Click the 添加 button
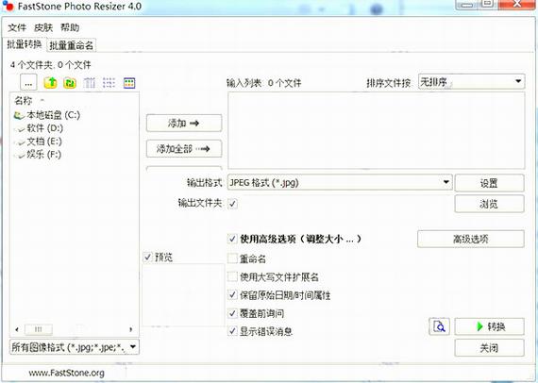The height and width of the screenshot is (383, 538). tap(184, 123)
